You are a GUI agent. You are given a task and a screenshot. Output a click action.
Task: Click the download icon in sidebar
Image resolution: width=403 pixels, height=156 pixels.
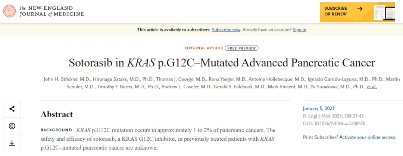12,143
